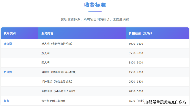Image resolution: width=190 pixels, height=106 pixels.
Task: Open the 护理费 category label
Action: 8,72
